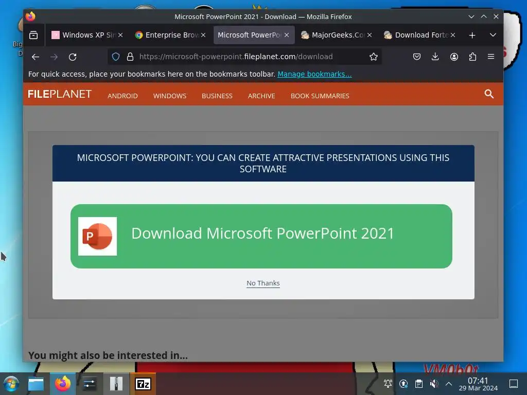Open the file manager from taskbar
This screenshot has width=527, height=395.
[36, 384]
